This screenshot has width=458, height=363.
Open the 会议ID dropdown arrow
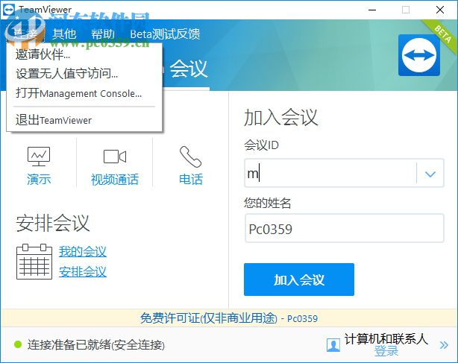point(430,174)
